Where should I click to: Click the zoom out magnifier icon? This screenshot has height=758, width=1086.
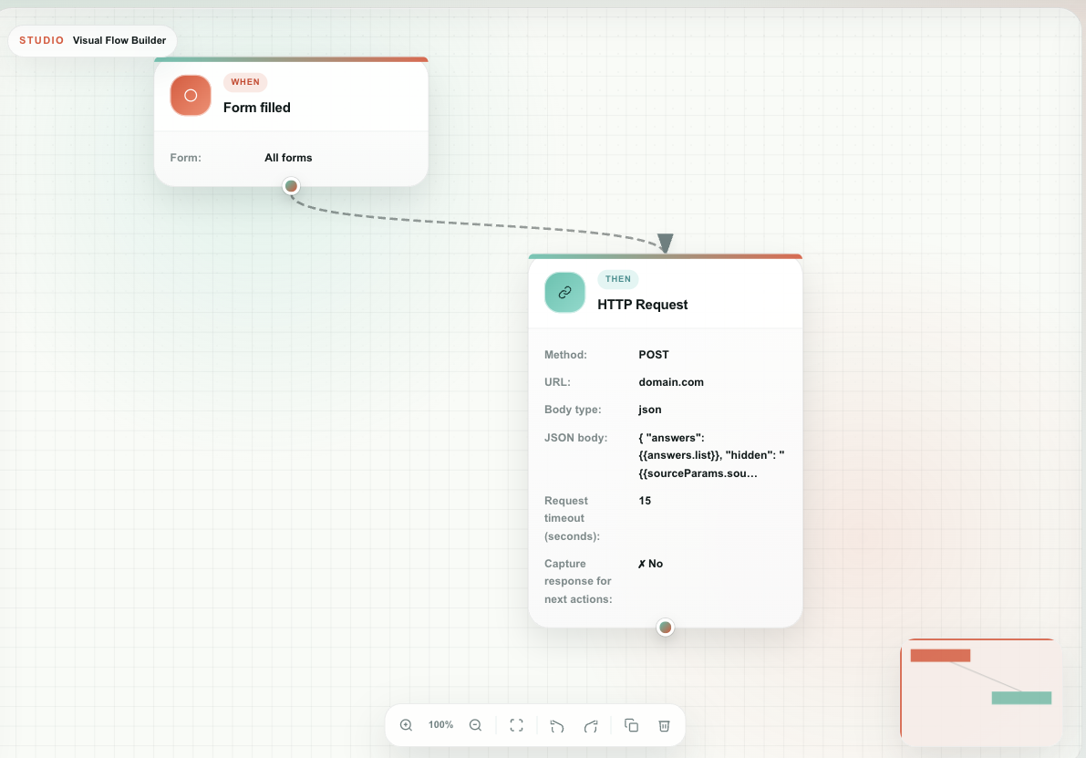[475, 725]
